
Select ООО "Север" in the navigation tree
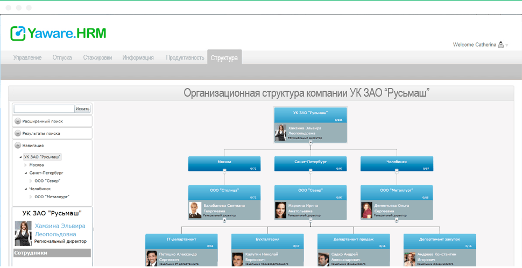(47, 180)
